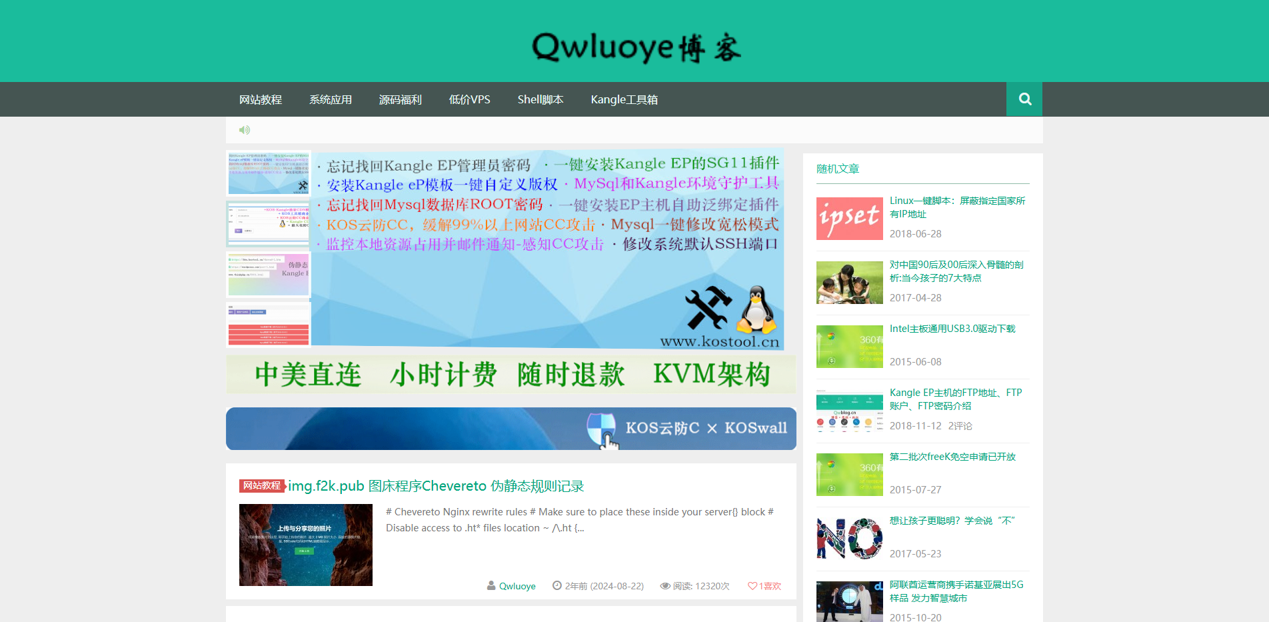Viewport: 1269px width, 622px height.
Task: Open the 低价VPS menu item
Action: (x=470, y=99)
